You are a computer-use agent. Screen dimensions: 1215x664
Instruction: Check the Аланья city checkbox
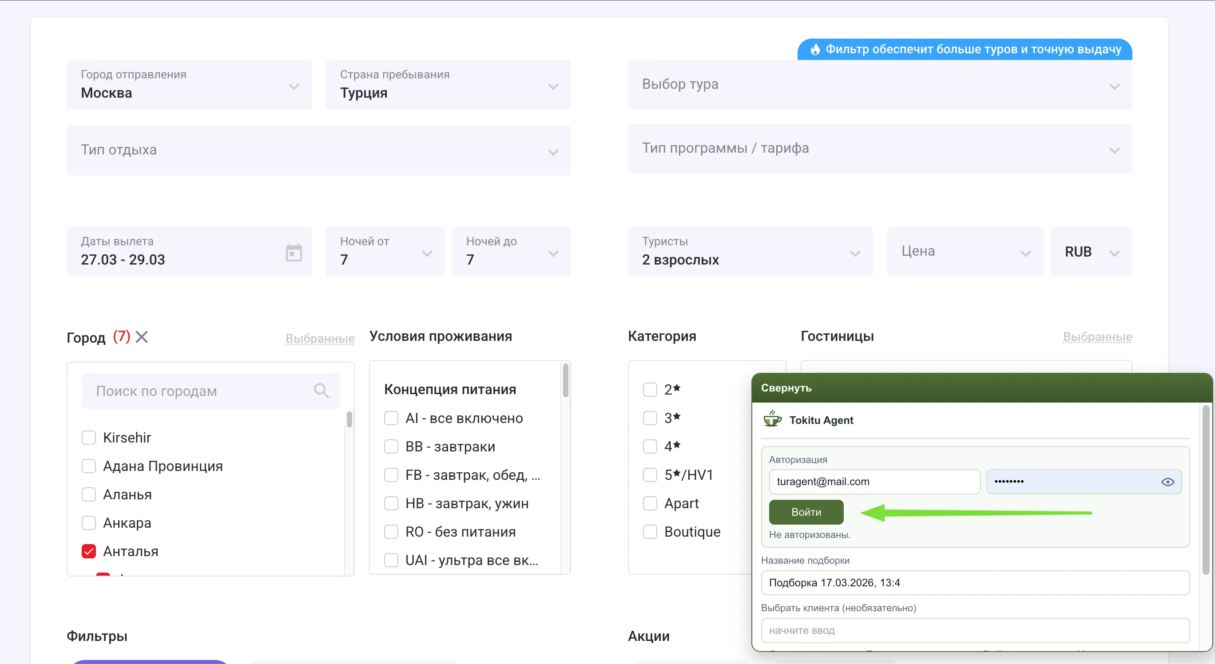[x=89, y=494]
